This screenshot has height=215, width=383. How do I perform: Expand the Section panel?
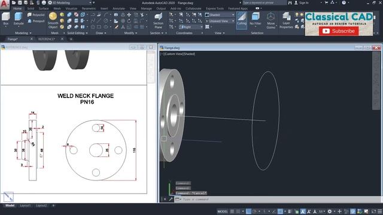157,33
